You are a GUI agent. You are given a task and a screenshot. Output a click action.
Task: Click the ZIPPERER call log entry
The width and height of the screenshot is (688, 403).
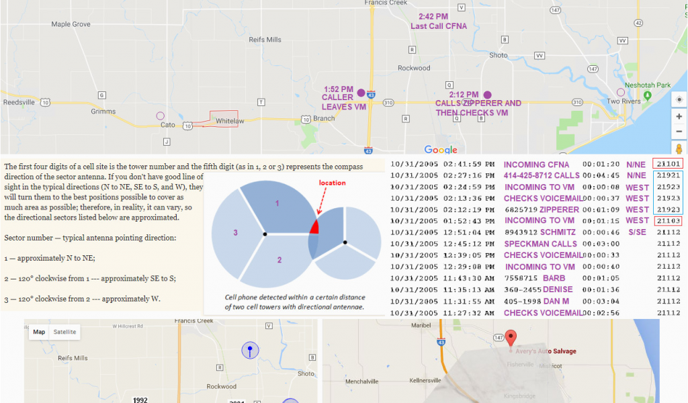tap(560, 210)
